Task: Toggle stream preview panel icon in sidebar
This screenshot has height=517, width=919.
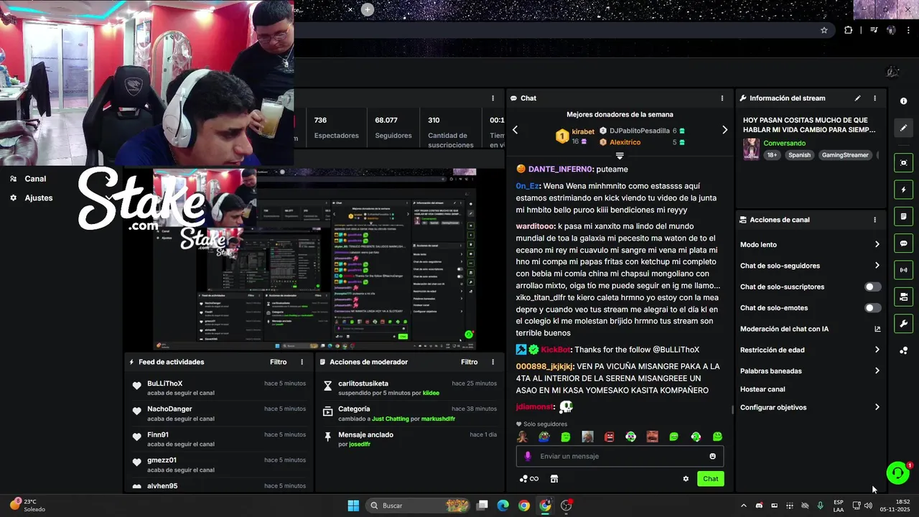Action: coord(903,163)
